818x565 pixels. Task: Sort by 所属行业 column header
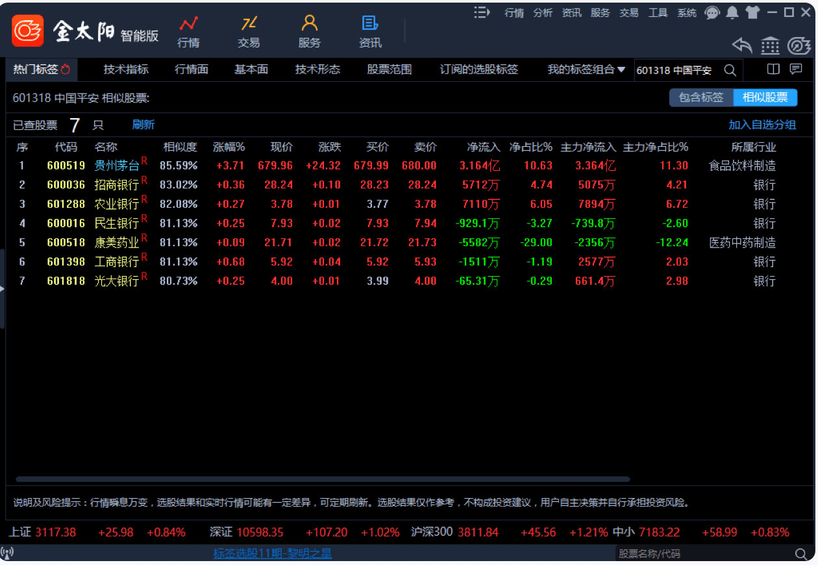tap(753, 147)
